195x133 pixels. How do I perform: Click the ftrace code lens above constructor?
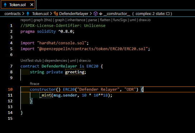[35, 84]
